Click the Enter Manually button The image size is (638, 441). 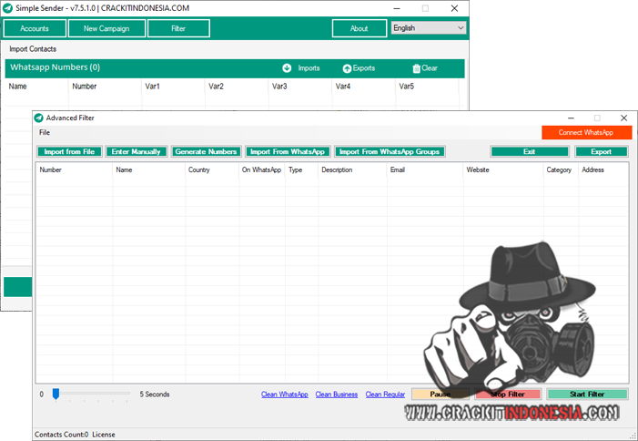click(137, 152)
